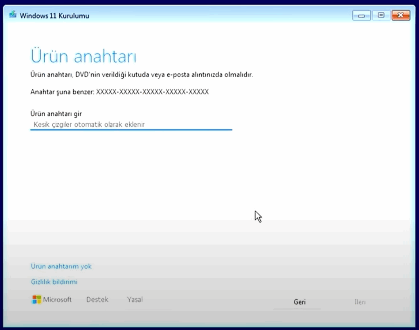The image size is (419, 330).
Task: Open the 'Gizlilik bildirimi' privacy link
Action: coord(54,282)
